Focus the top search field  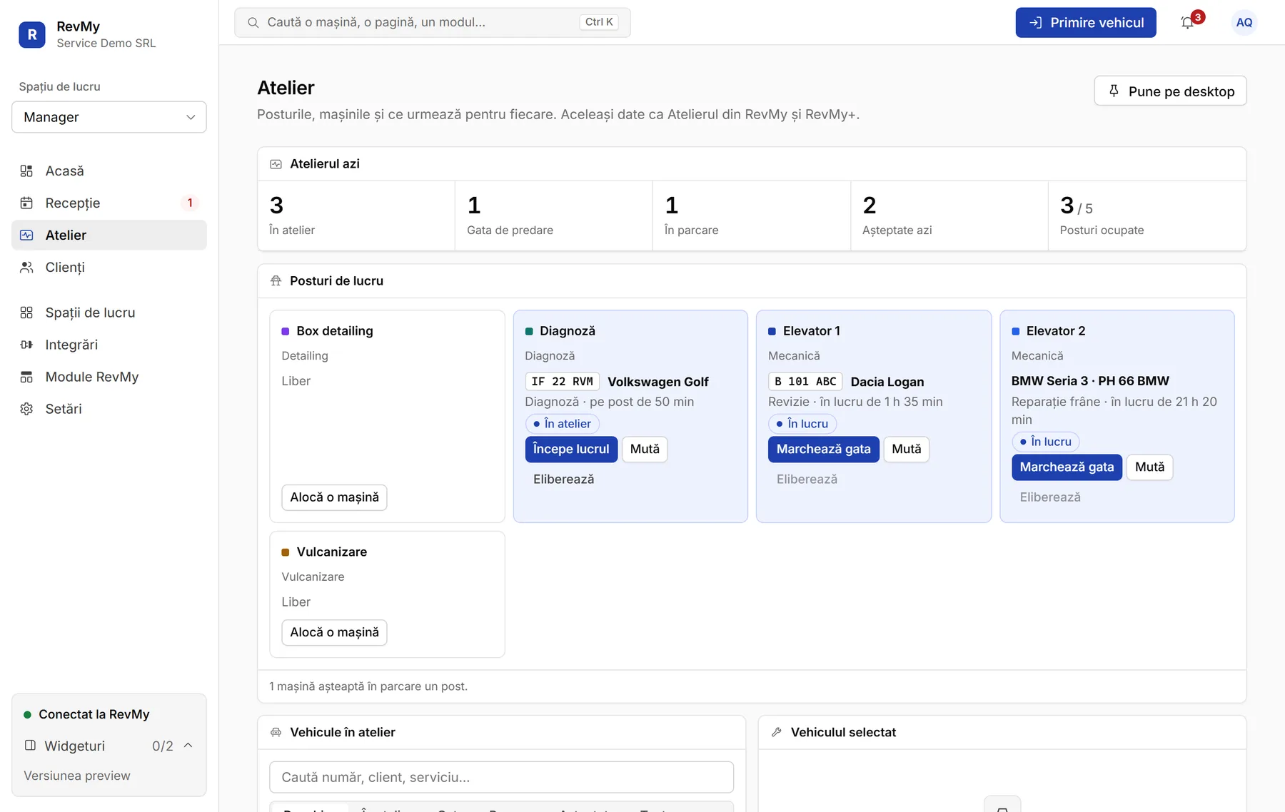[433, 22]
